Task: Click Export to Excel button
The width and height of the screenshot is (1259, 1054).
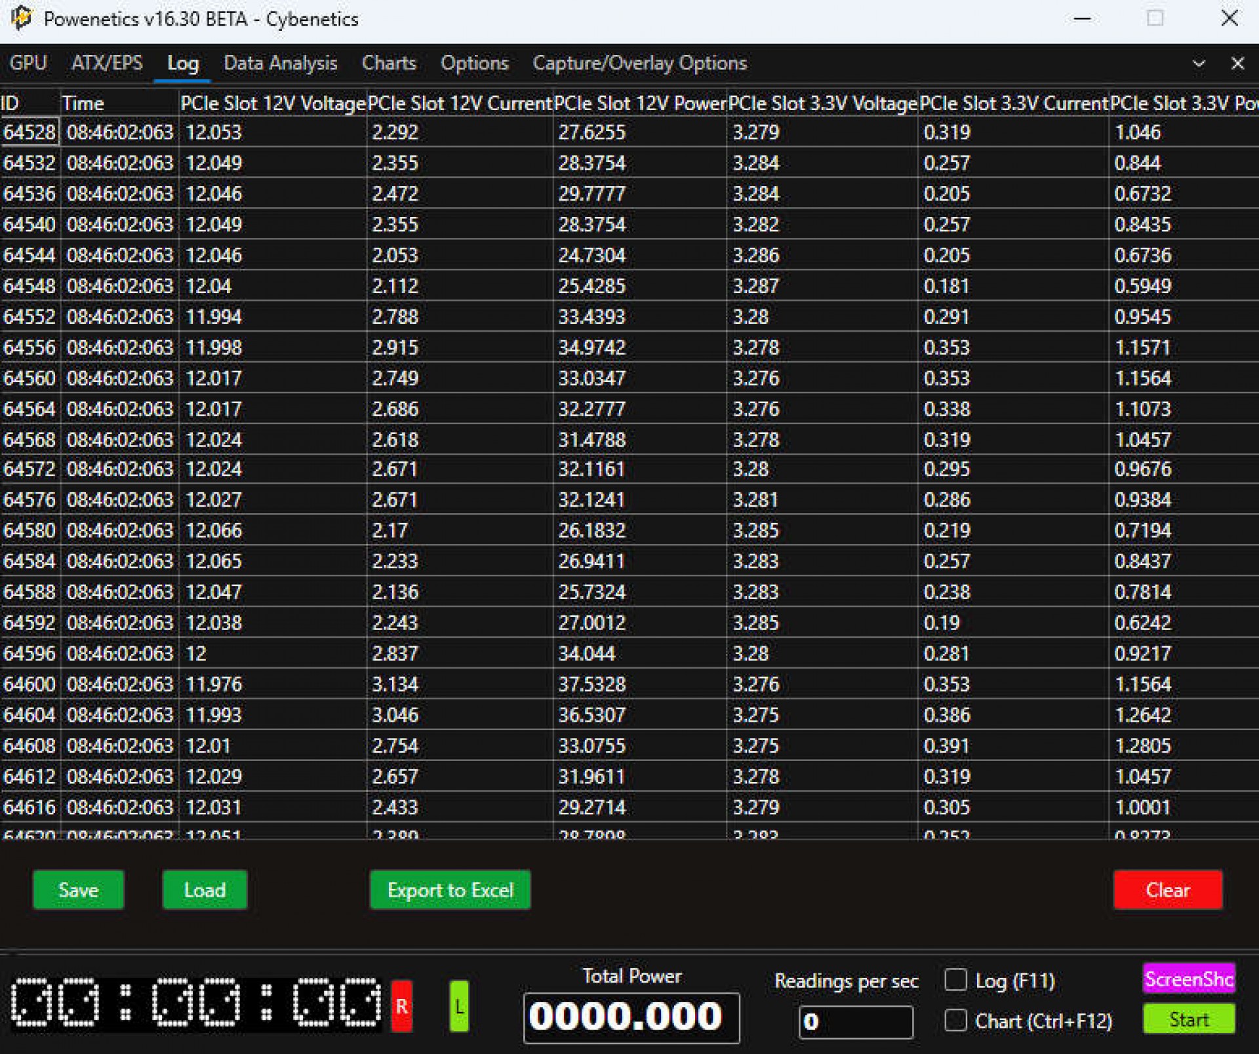Action: click(x=450, y=889)
